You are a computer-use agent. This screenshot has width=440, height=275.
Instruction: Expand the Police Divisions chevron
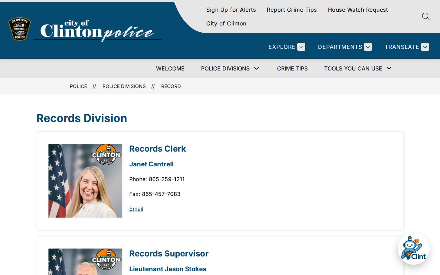(x=256, y=68)
